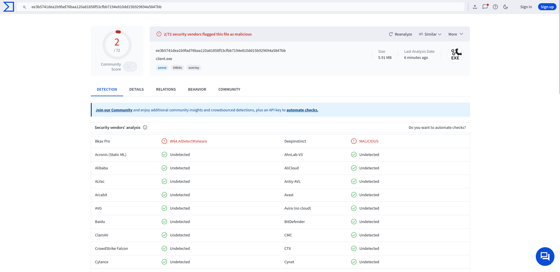
Task: Click the 5.91 MB size value
Action: click(385, 57)
